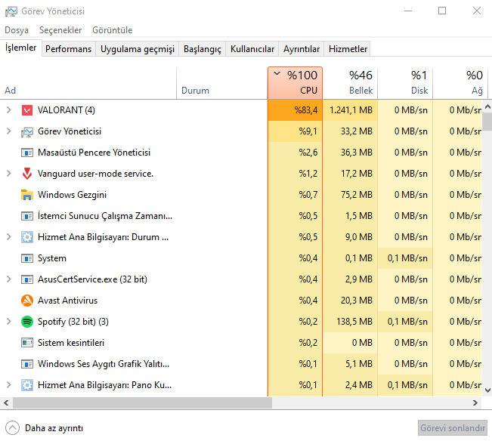Click the Daha az ayrıntı arrow icon
The height and width of the screenshot is (441, 492).
tap(12, 428)
